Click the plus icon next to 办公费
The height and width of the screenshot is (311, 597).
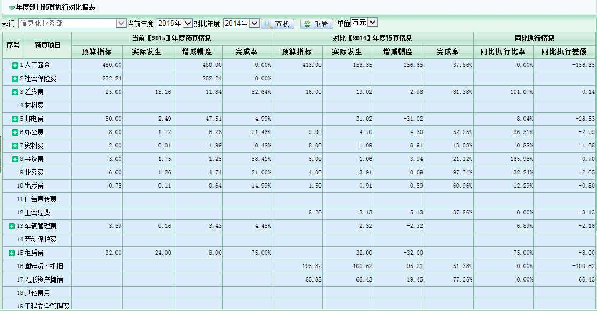15,132
